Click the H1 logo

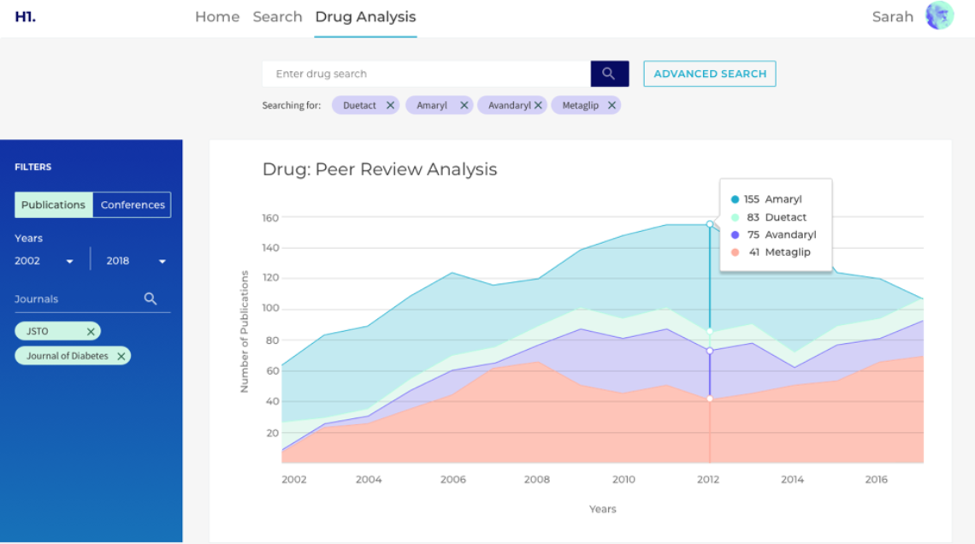coord(26,17)
